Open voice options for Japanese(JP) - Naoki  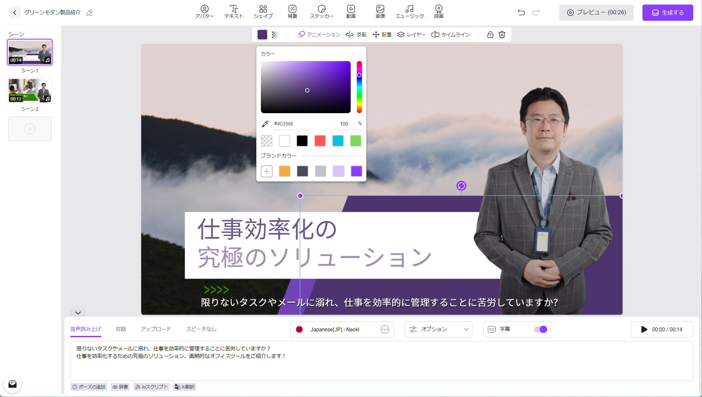pyautogui.click(x=385, y=329)
